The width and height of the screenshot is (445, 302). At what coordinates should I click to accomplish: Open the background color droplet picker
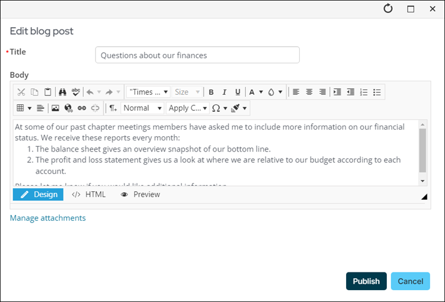[275, 92]
